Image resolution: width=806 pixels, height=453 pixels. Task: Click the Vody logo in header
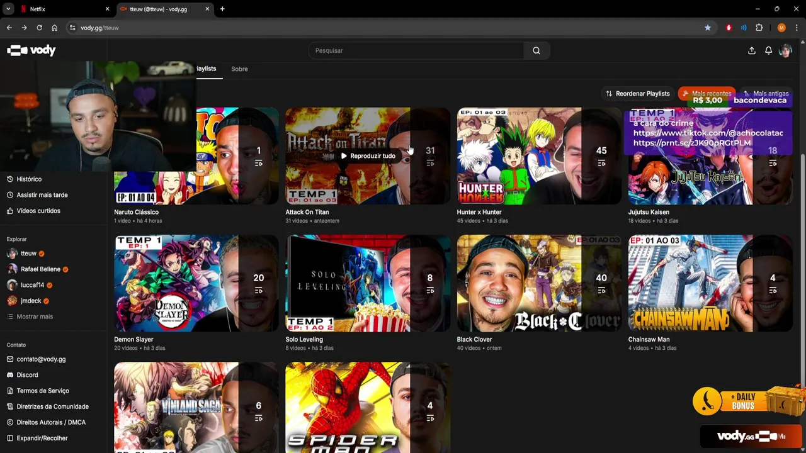pos(31,50)
